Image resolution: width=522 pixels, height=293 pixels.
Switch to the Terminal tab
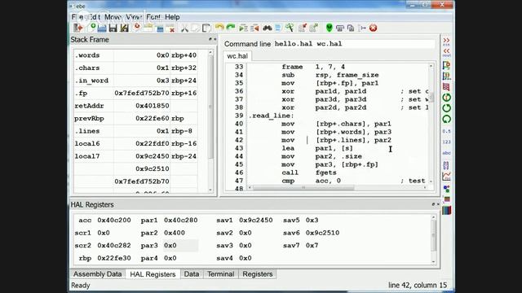pyautogui.click(x=221, y=274)
